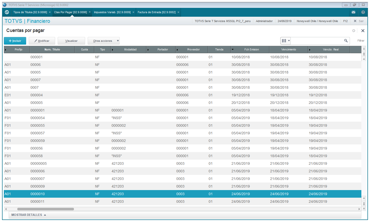Switch to Tipos de Titulos tab
370x222 pixels.
[30, 12]
